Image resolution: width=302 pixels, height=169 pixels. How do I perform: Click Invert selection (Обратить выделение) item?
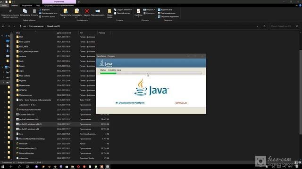[168, 17]
